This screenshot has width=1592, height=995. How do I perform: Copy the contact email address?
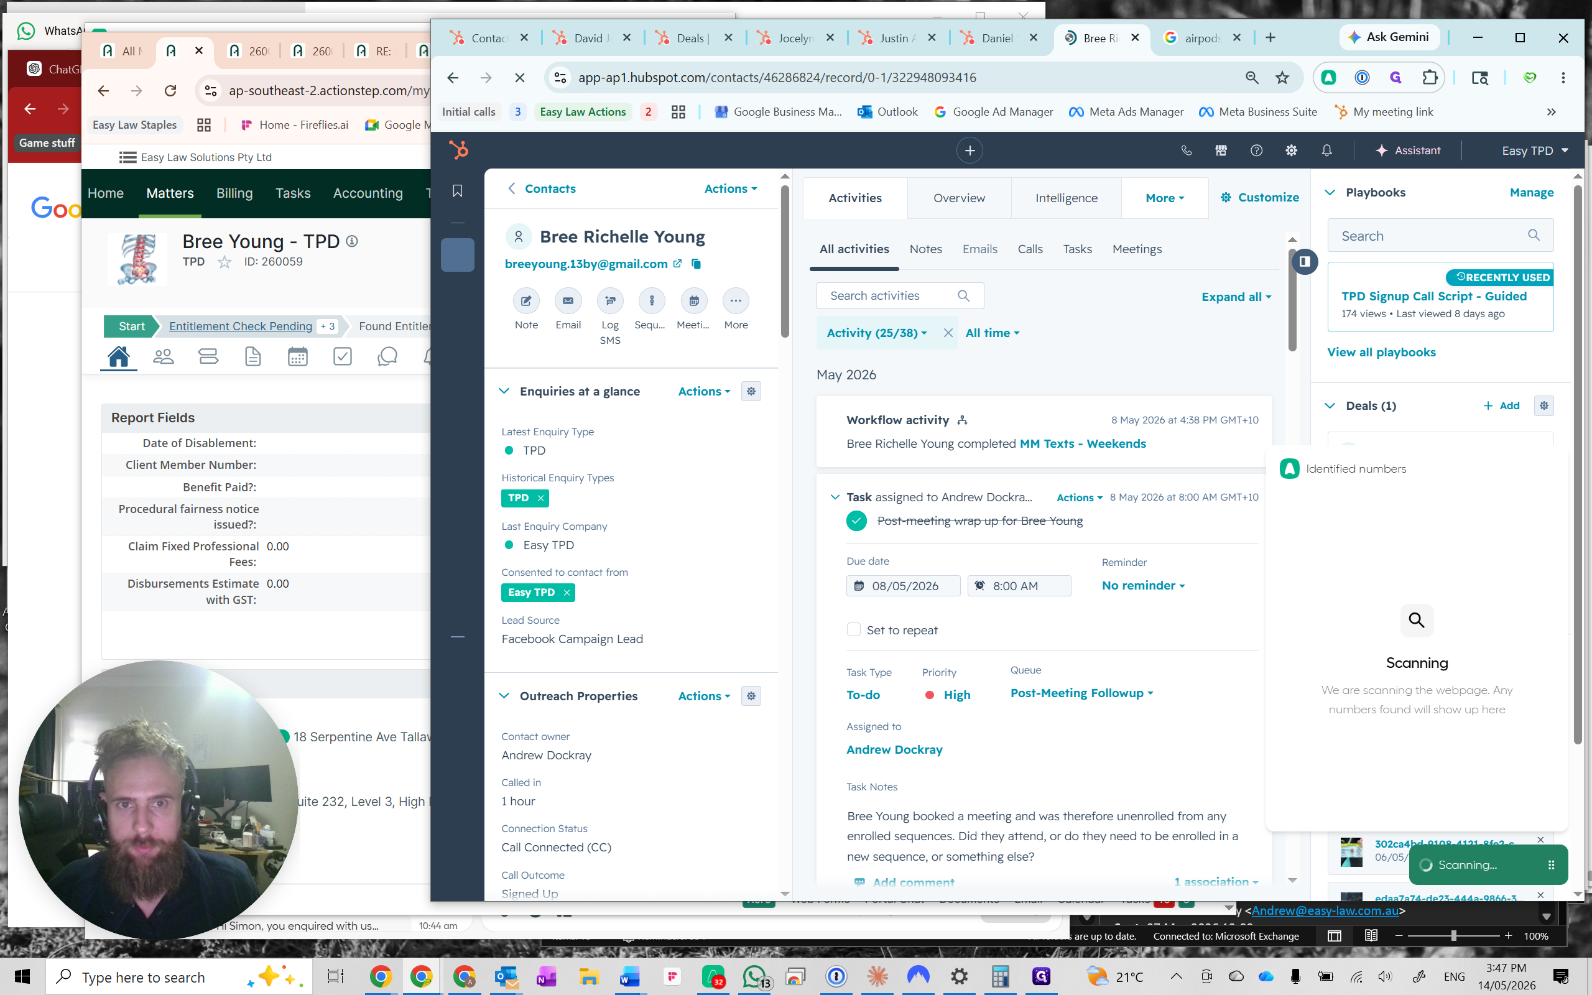pyautogui.click(x=696, y=264)
